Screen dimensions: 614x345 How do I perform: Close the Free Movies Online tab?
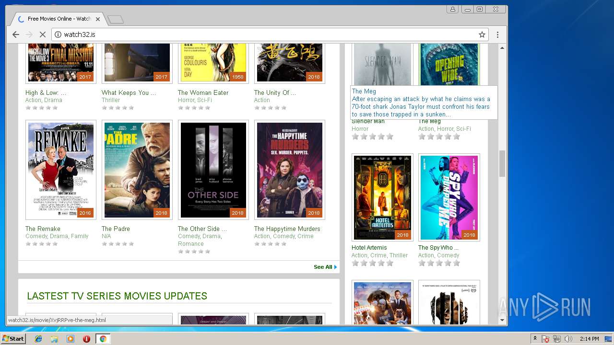click(x=98, y=19)
